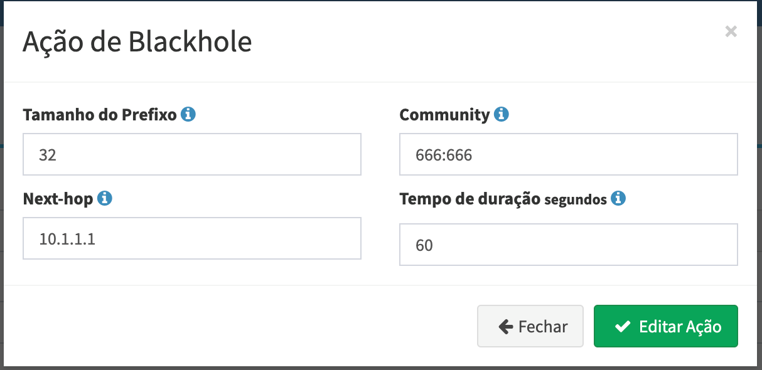The width and height of the screenshot is (762, 370).
Task: Click the Ação de Blackhole dialog title
Action: (x=137, y=41)
